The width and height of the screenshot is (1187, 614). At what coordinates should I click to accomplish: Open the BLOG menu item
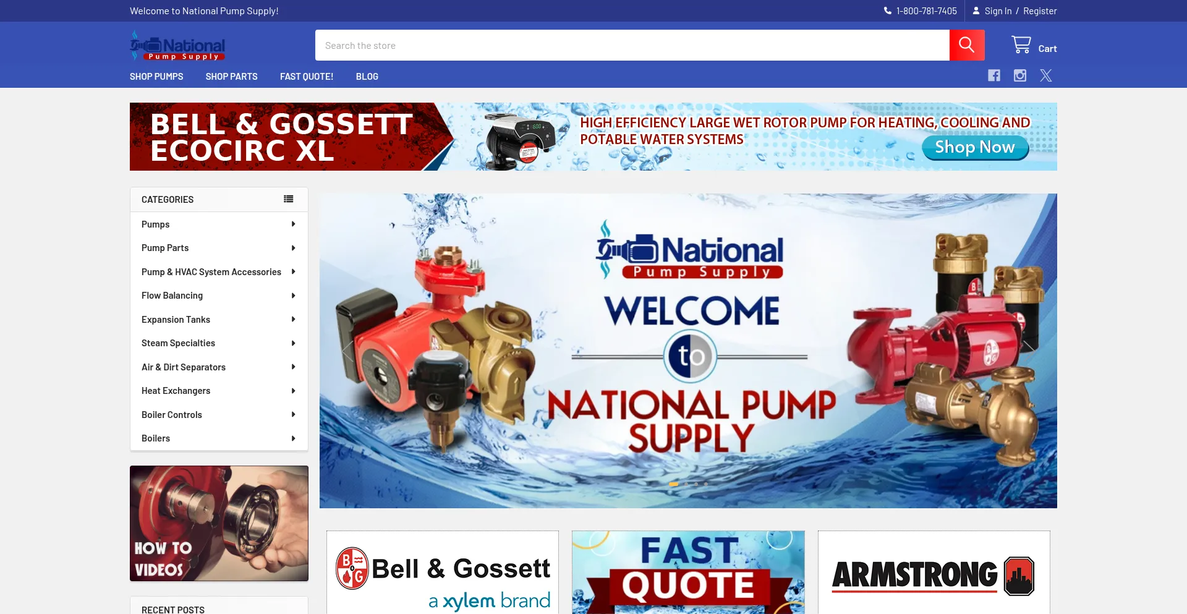click(367, 76)
